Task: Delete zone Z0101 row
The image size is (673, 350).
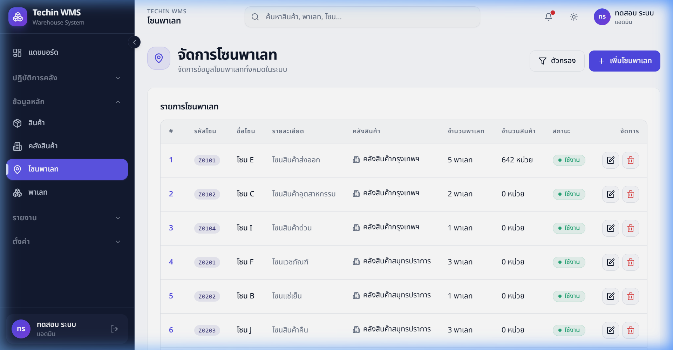Action: [x=631, y=160]
